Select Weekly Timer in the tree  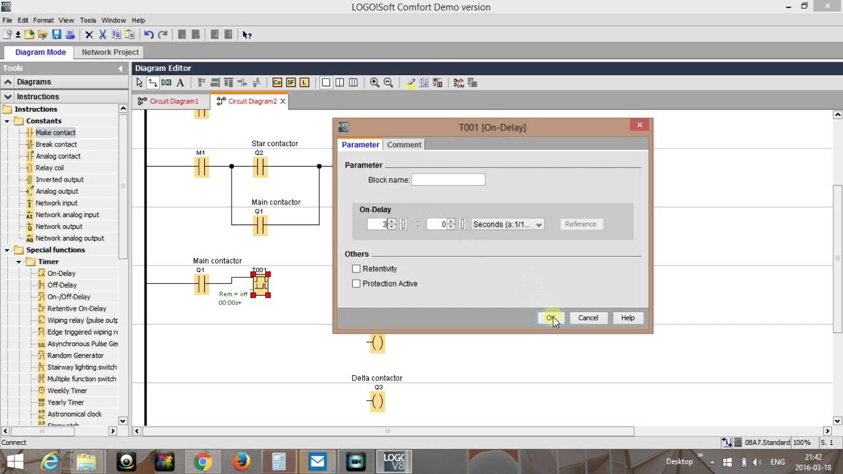67,391
